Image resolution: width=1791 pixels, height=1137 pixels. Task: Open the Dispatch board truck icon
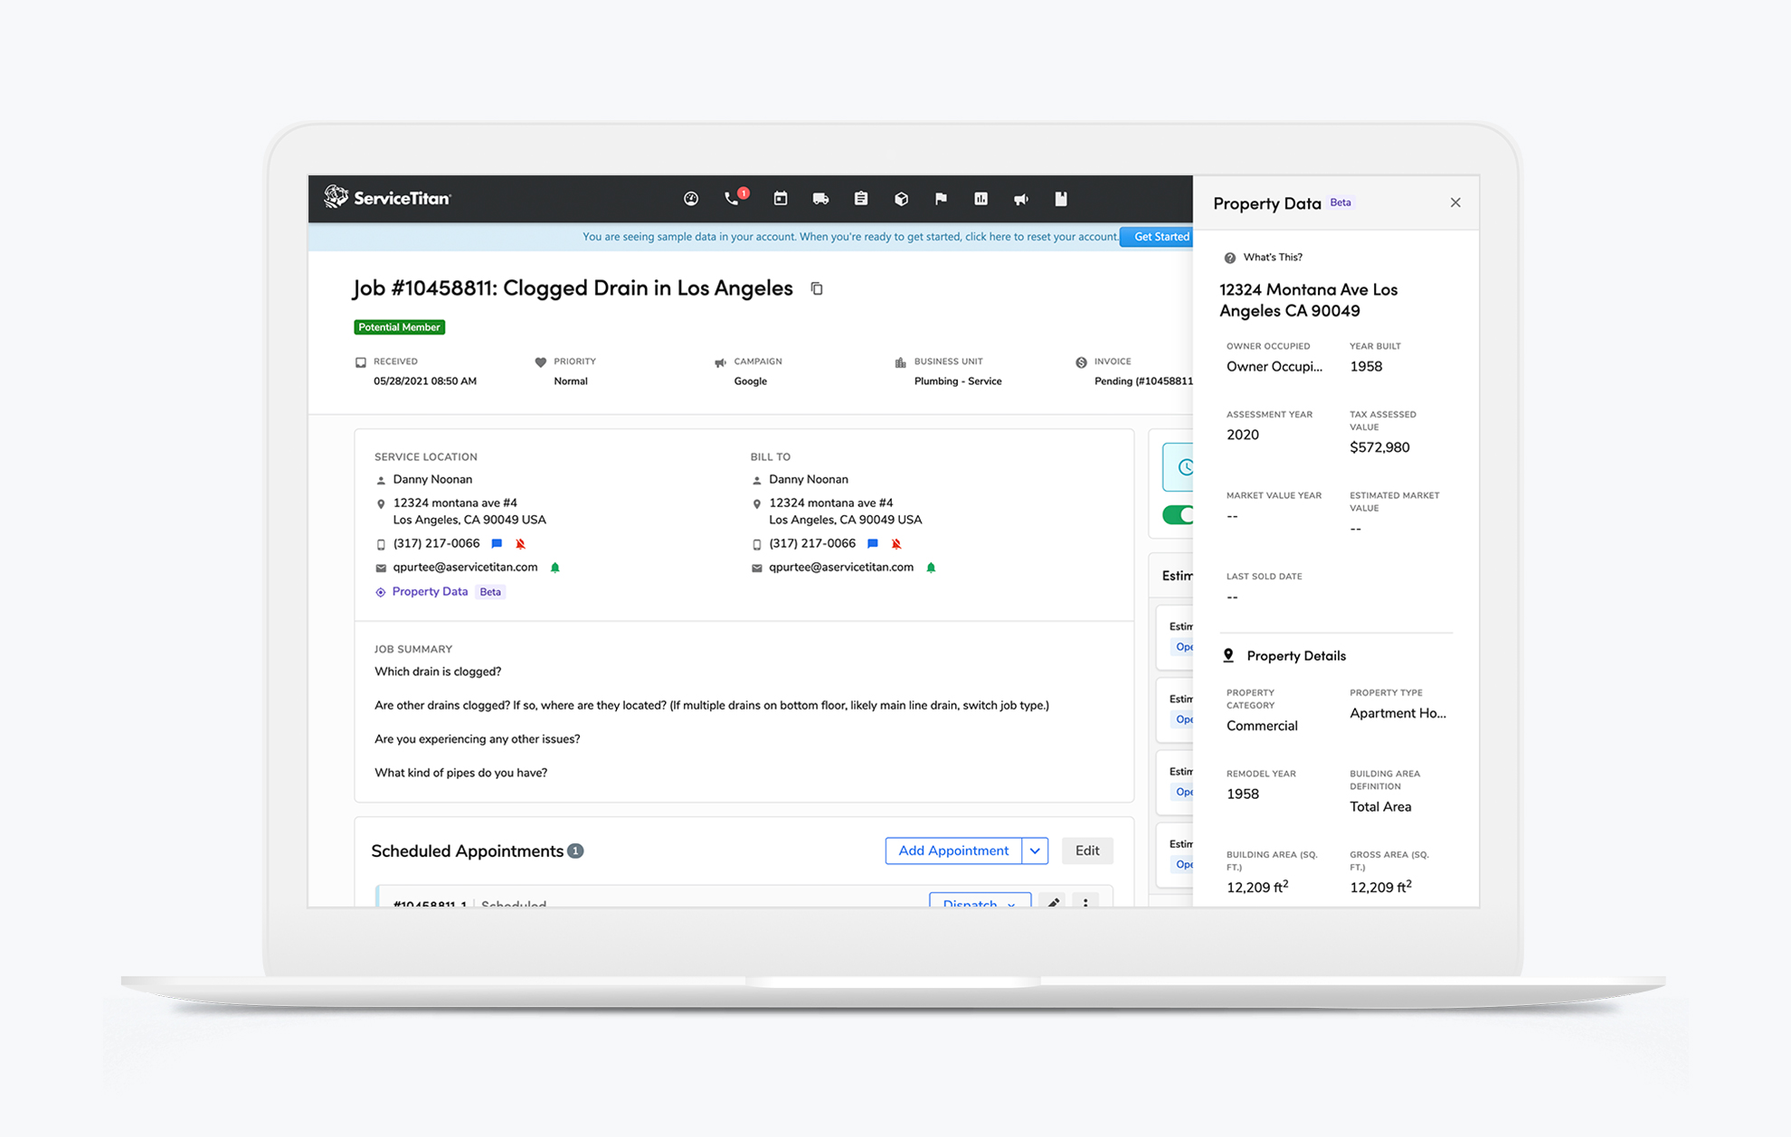pyautogui.click(x=820, y=198)
